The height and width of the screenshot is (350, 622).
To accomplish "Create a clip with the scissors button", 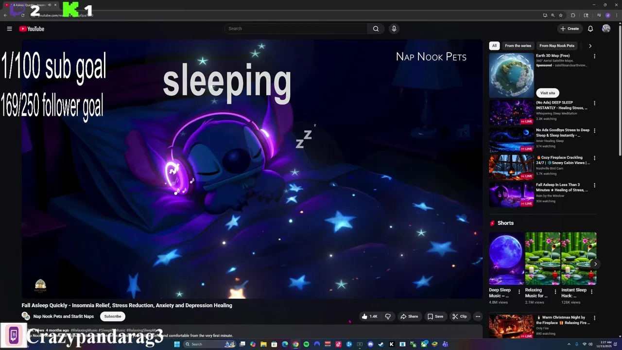I will pos(460,316).
